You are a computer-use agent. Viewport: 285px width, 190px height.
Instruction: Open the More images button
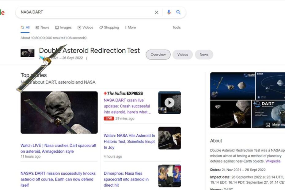coord(275,124)
